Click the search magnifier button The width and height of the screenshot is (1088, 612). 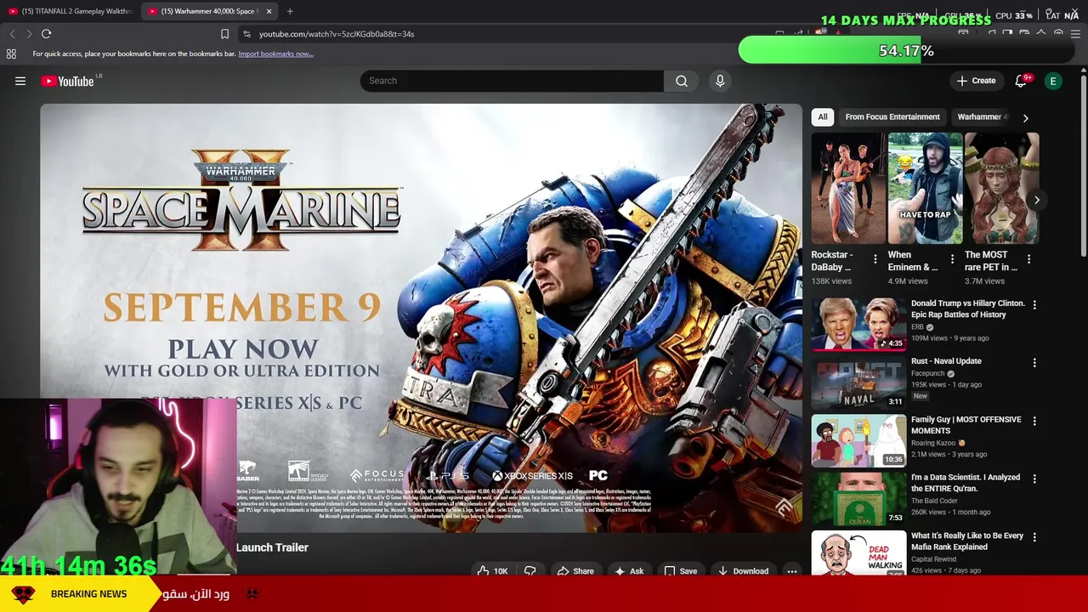click(682, 81)
